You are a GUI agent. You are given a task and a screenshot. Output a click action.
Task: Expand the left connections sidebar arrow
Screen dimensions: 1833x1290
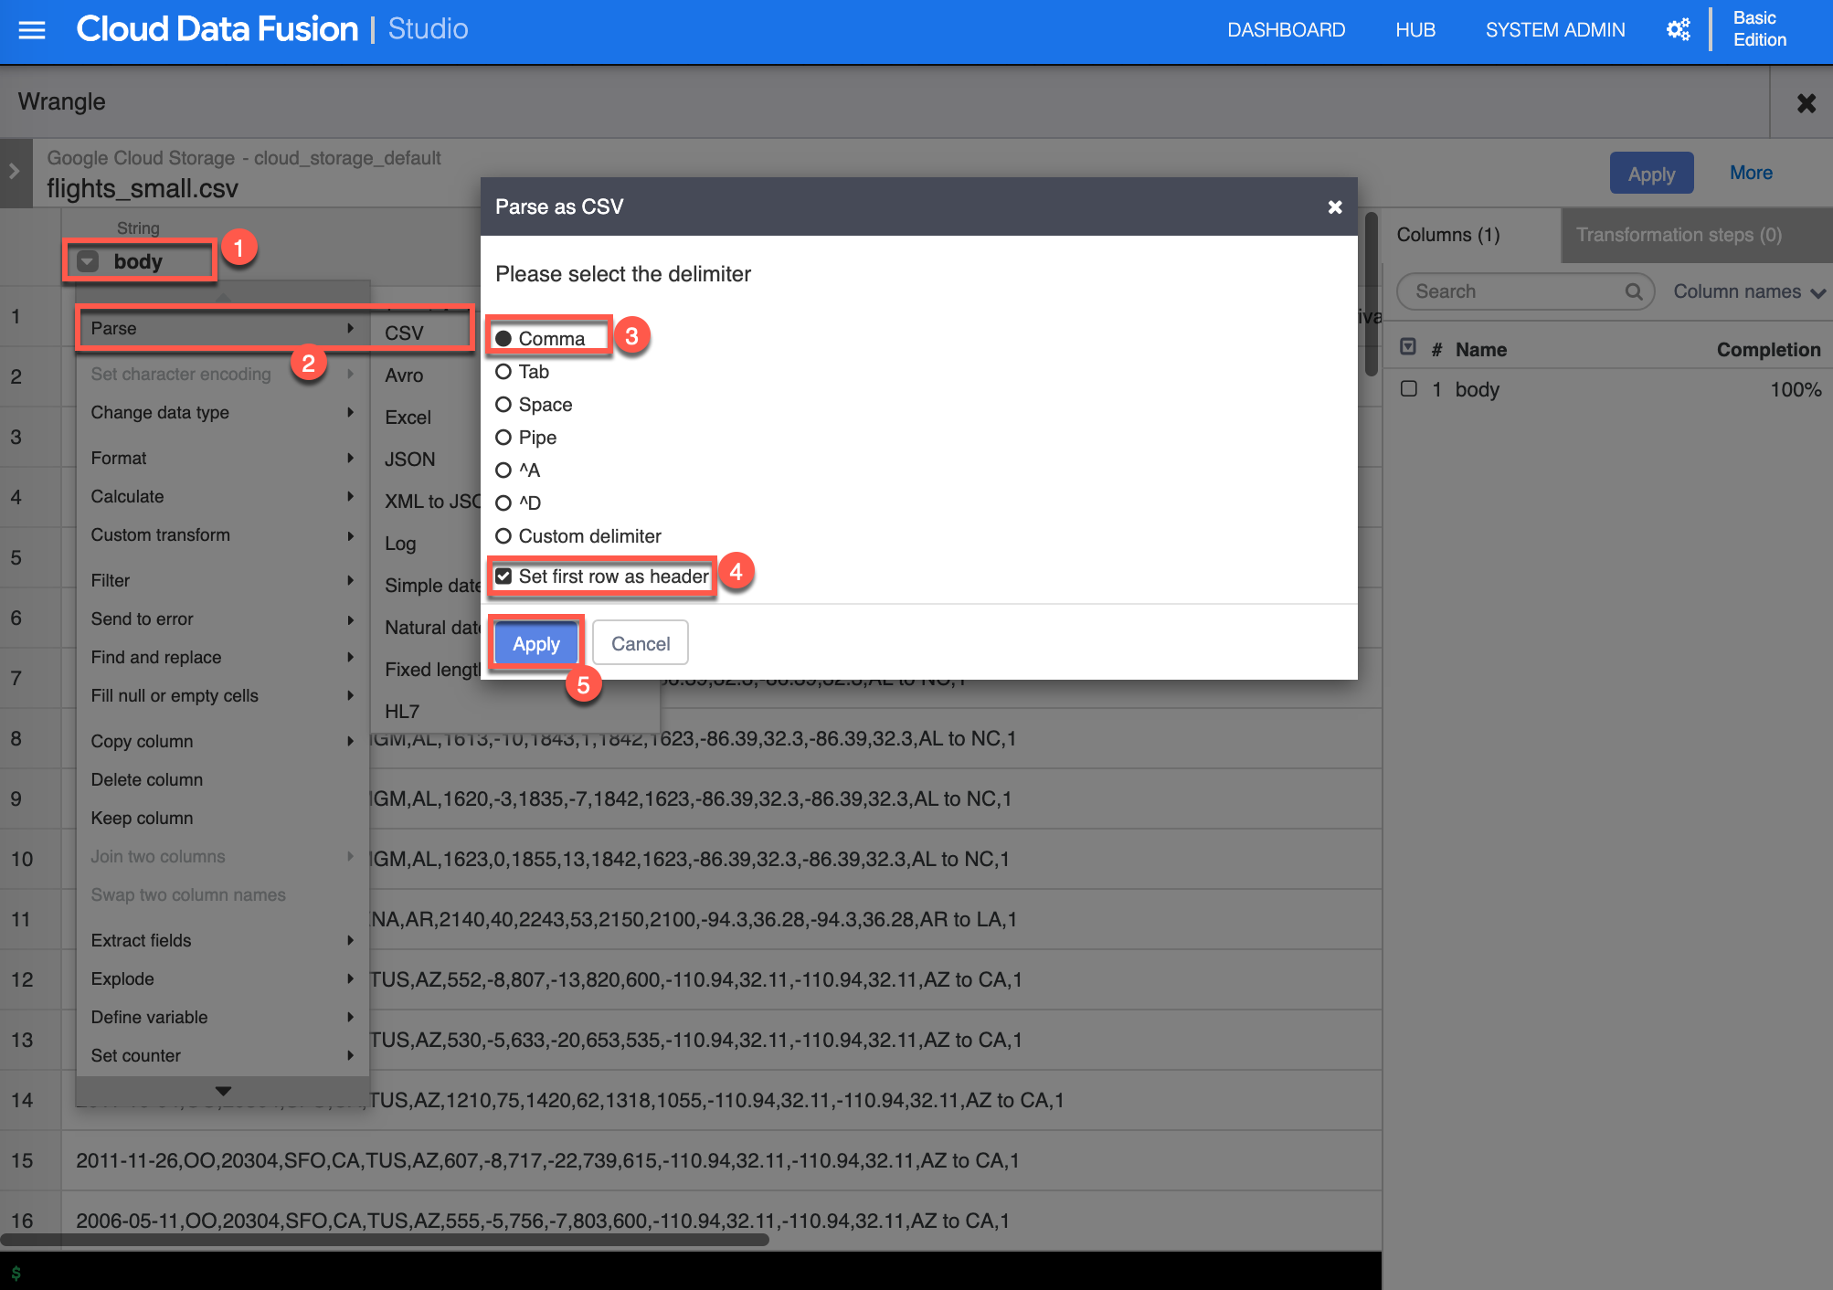15,171
